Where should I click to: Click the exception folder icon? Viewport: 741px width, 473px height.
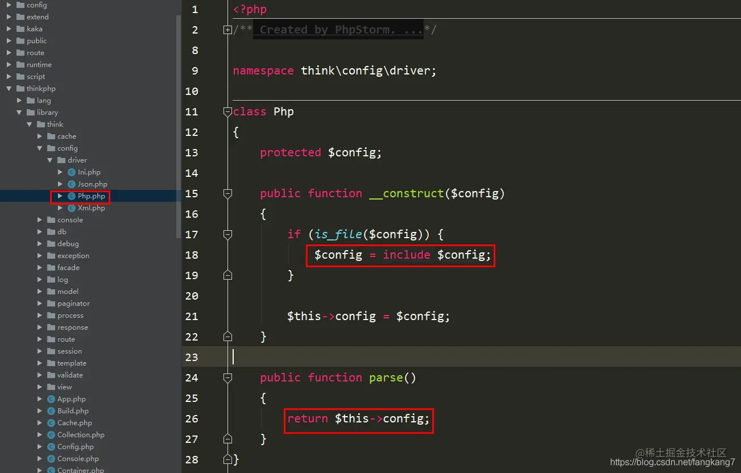[51, 256]
